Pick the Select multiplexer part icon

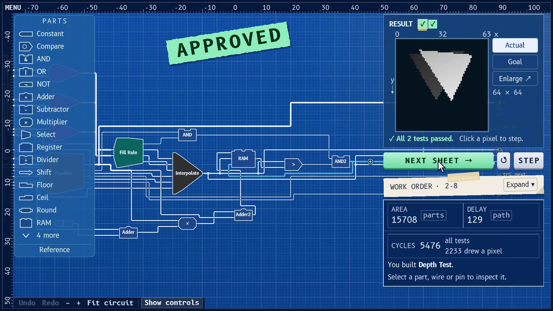pos(26,134)
